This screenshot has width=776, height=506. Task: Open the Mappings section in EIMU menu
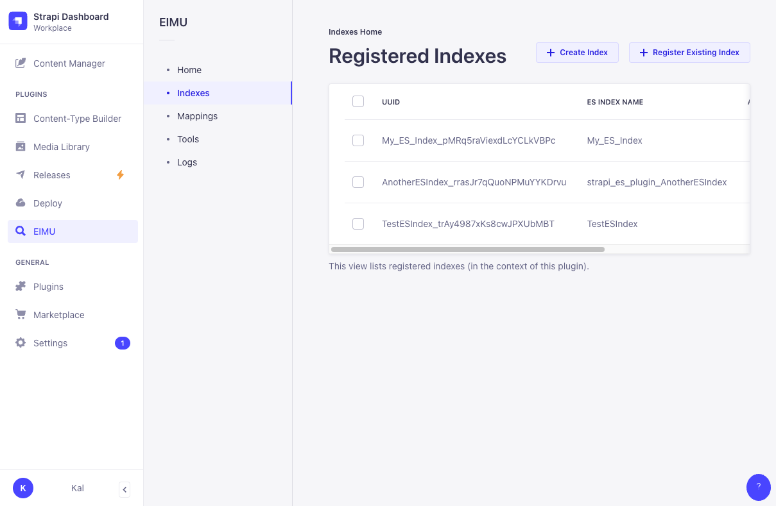tap(197, 116)
